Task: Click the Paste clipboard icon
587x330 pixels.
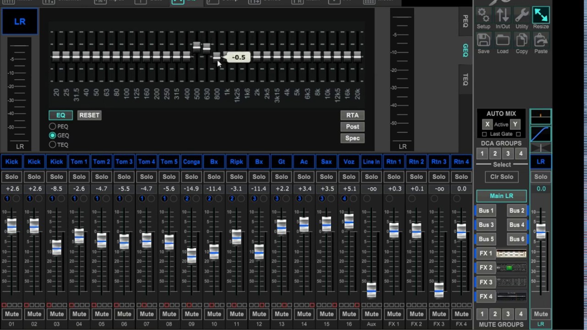Action: (541, 40)
